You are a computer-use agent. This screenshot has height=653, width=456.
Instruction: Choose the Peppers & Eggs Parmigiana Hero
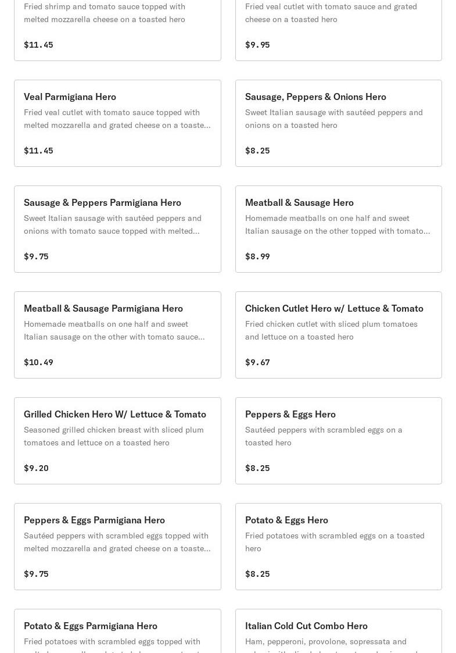coord(117,547)
